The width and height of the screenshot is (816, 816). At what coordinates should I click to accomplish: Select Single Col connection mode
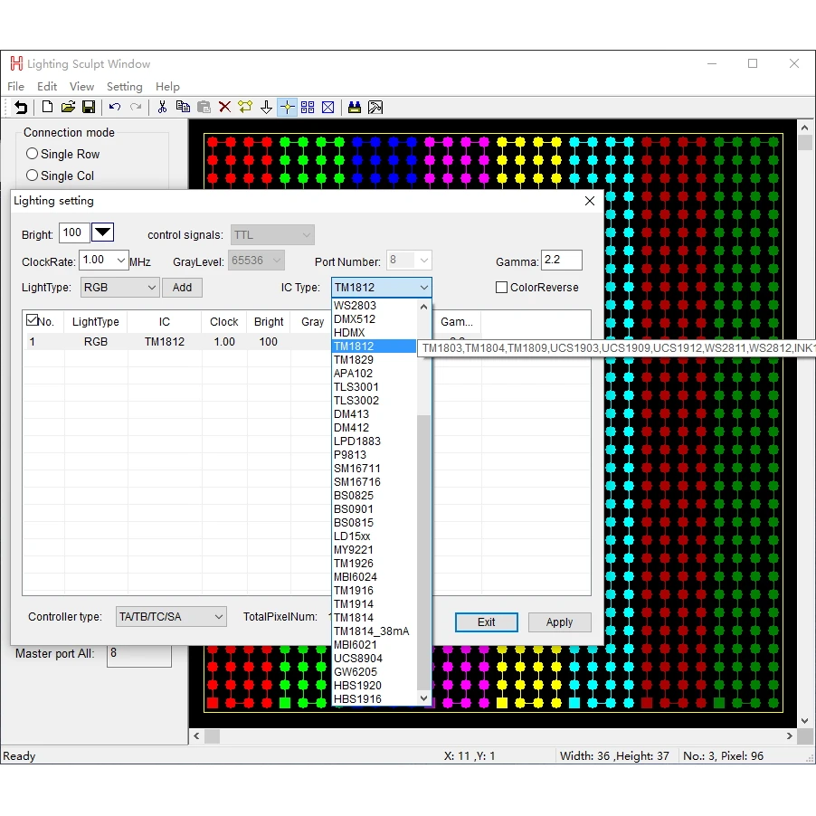point(33,176)
